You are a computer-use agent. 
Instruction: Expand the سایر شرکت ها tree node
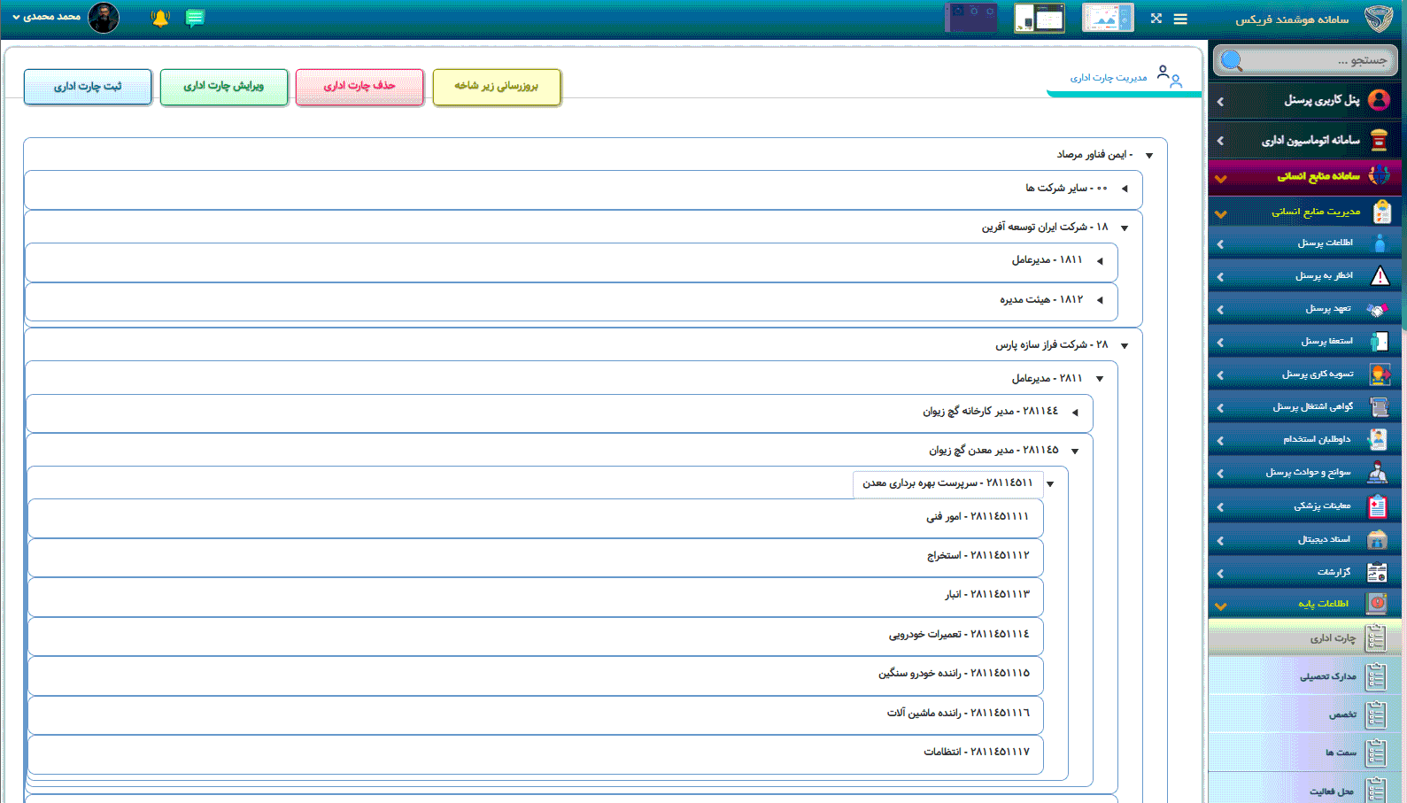point(1125,189)
